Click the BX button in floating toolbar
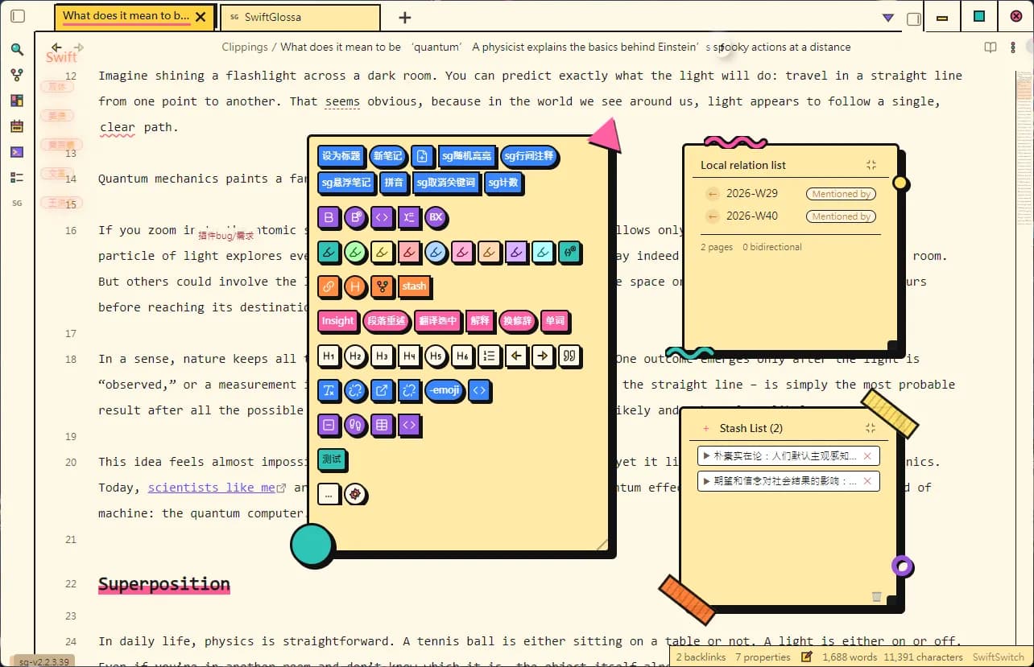The height and width of the screenshot is (667, 1034). pos(435,217)
